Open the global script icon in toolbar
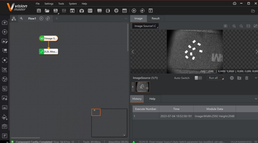 124,11
